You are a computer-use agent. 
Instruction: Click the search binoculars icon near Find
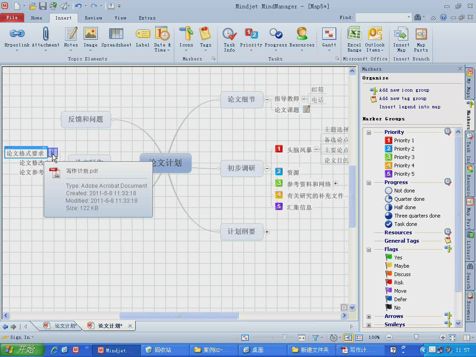point(418,18)
